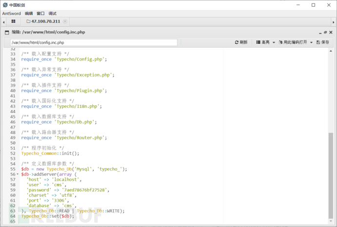The image size is (337, 227).
Task: Open the AntSword menu
Action: [x=12, y=14]
